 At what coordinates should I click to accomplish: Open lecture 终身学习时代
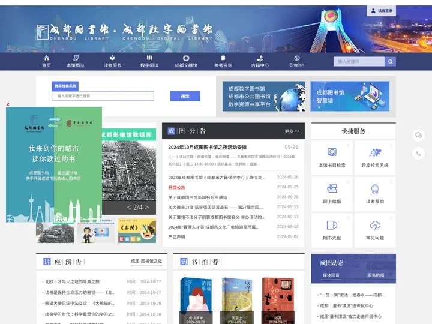tap(80, 314)
